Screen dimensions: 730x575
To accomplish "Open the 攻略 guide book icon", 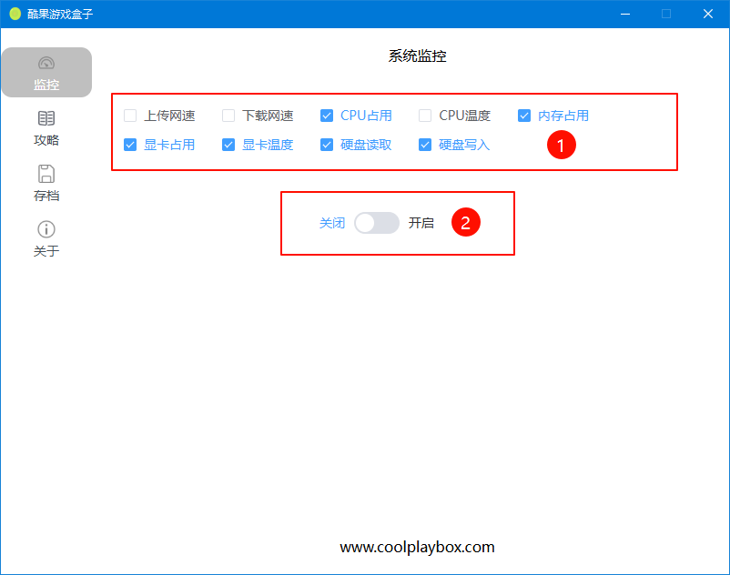I will point(46,118).
